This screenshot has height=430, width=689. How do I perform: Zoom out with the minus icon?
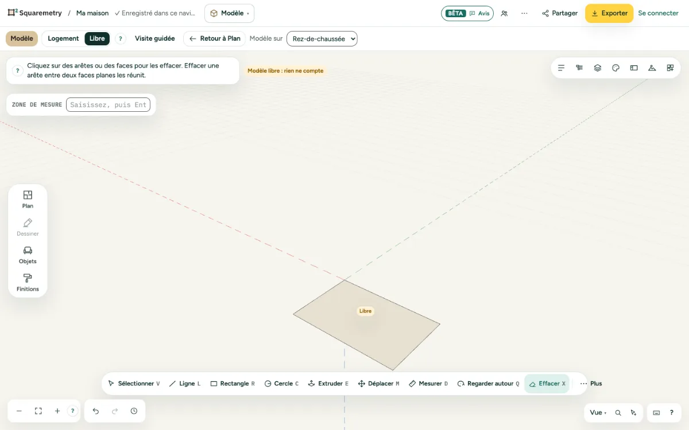tap(19, 411)
